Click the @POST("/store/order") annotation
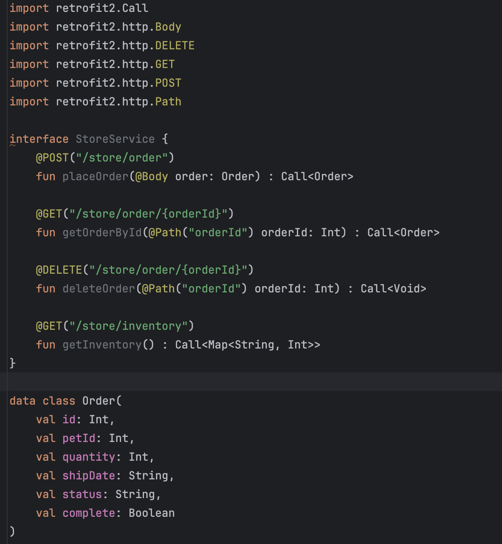Screen dimensions: 502x544 point(105,158)
